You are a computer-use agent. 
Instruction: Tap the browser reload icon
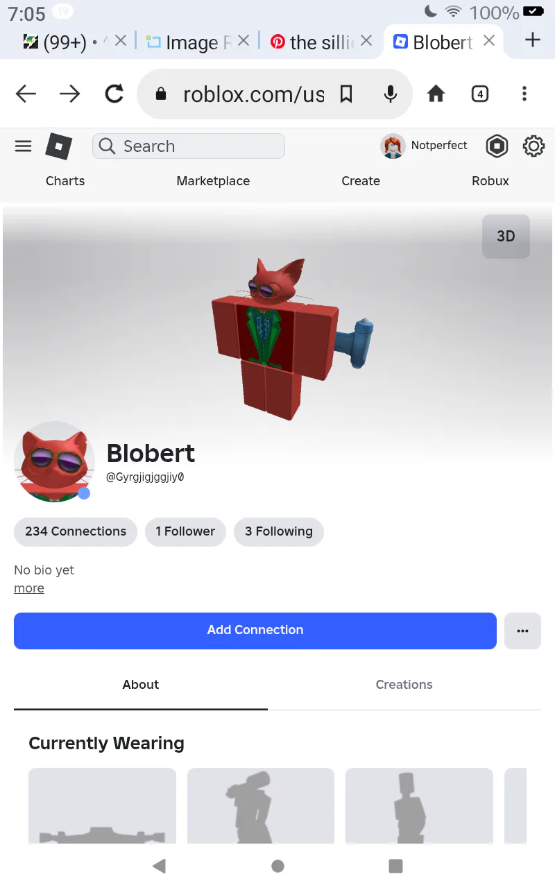point(114,94)
